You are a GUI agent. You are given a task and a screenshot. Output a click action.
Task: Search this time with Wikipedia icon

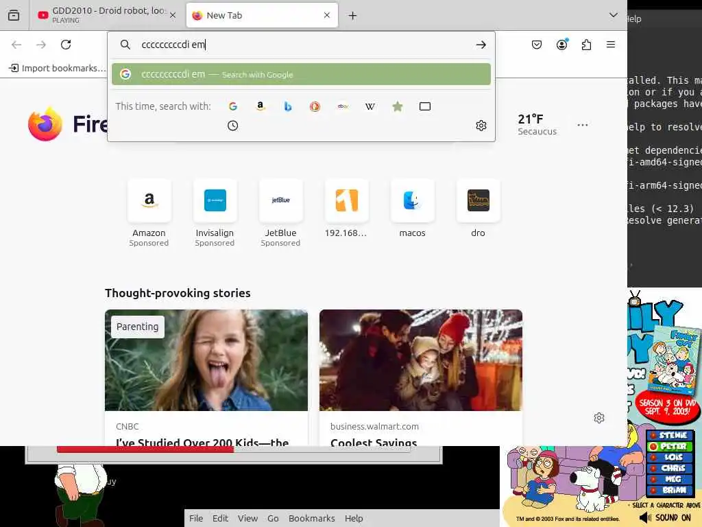click(370, 106)
